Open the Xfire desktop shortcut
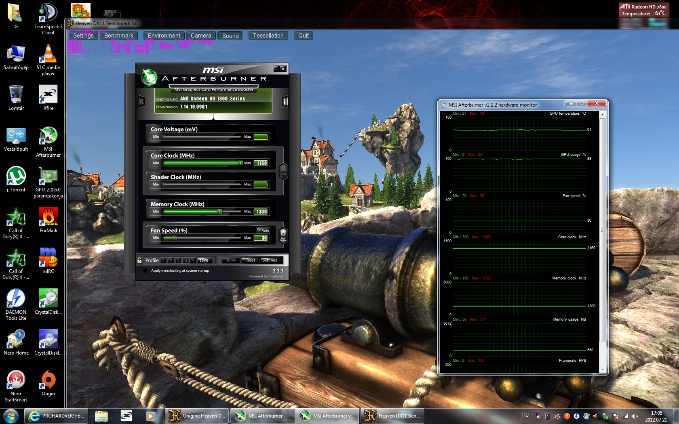Image resolution: width=679 pixels, height=424 pixels. pos(48,97)
